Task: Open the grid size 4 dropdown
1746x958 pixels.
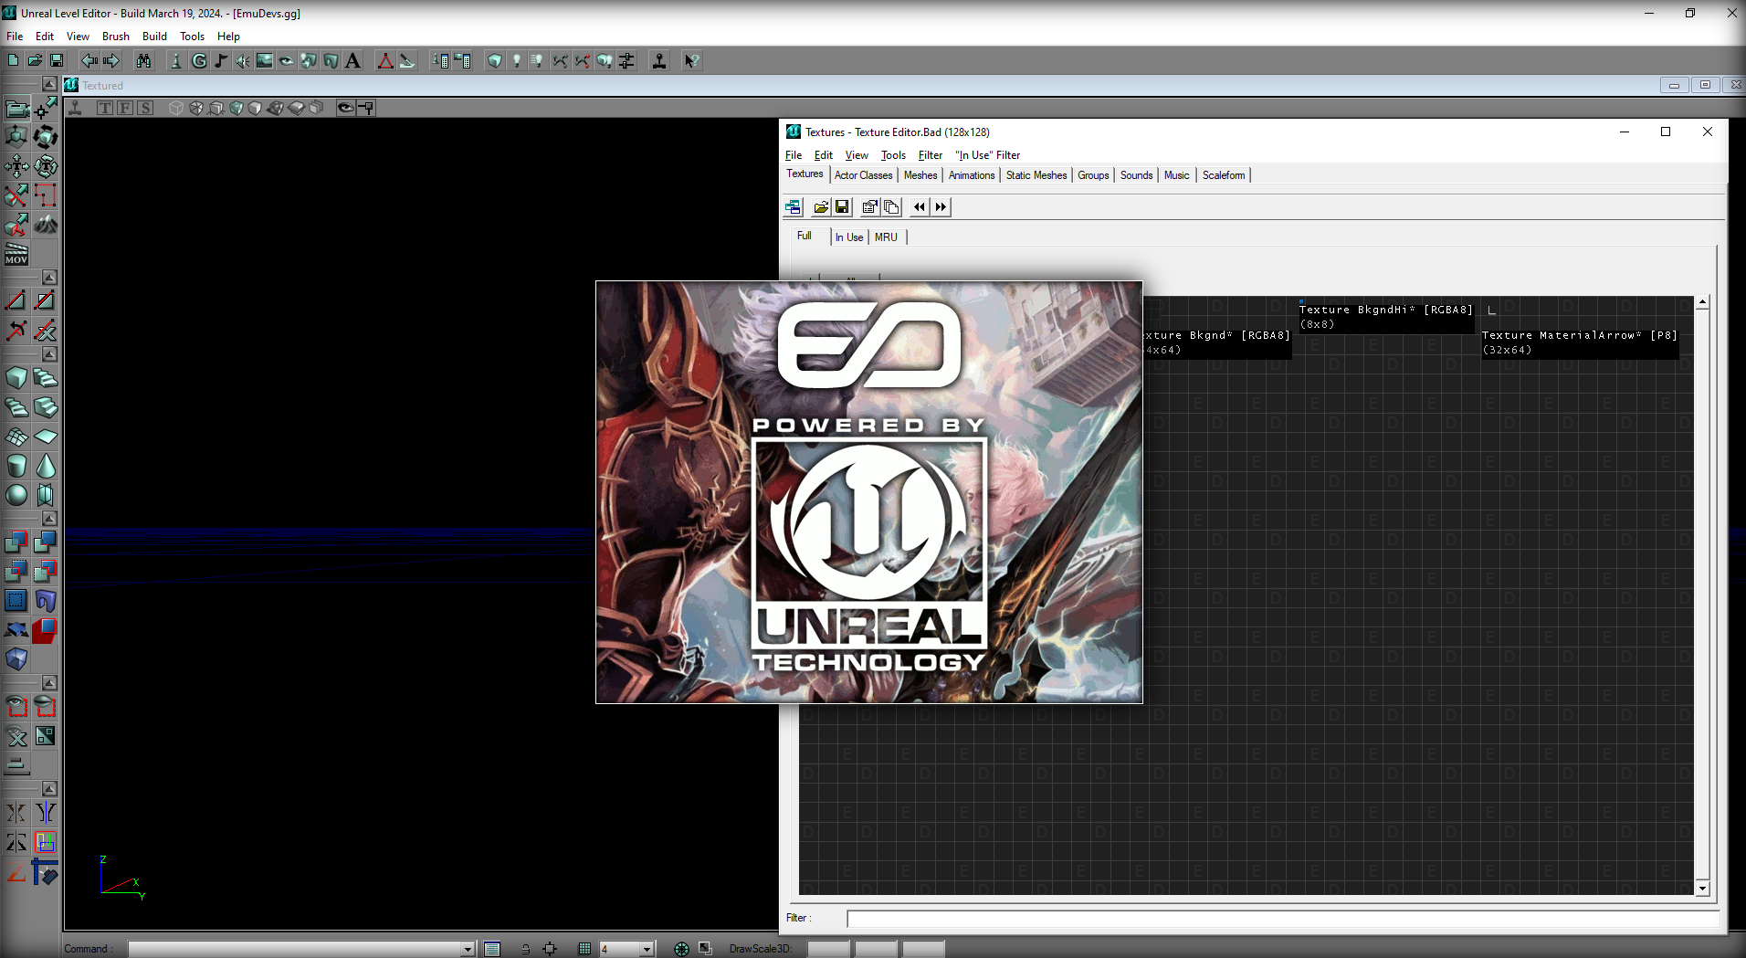Action: 647,949
